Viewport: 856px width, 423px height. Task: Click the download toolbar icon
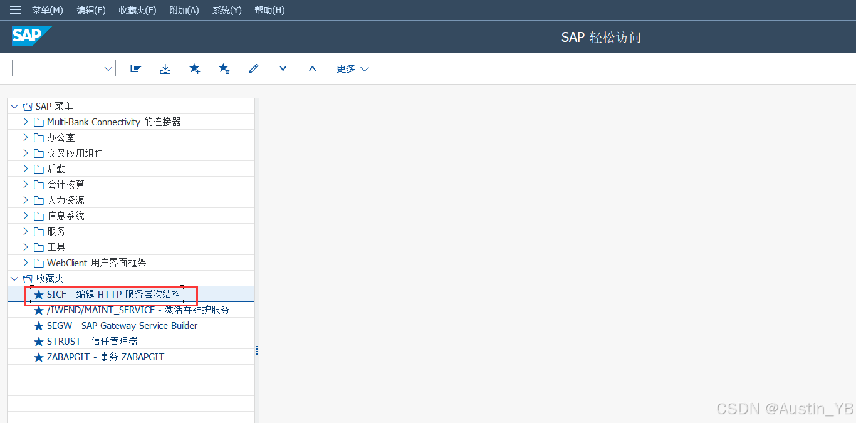click(165, 68)
